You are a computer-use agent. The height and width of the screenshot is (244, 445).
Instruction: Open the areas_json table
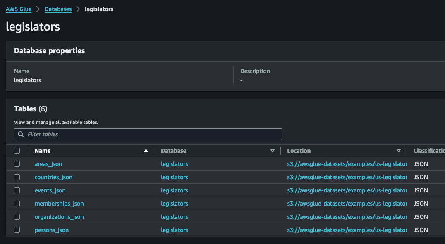point(48,164)
